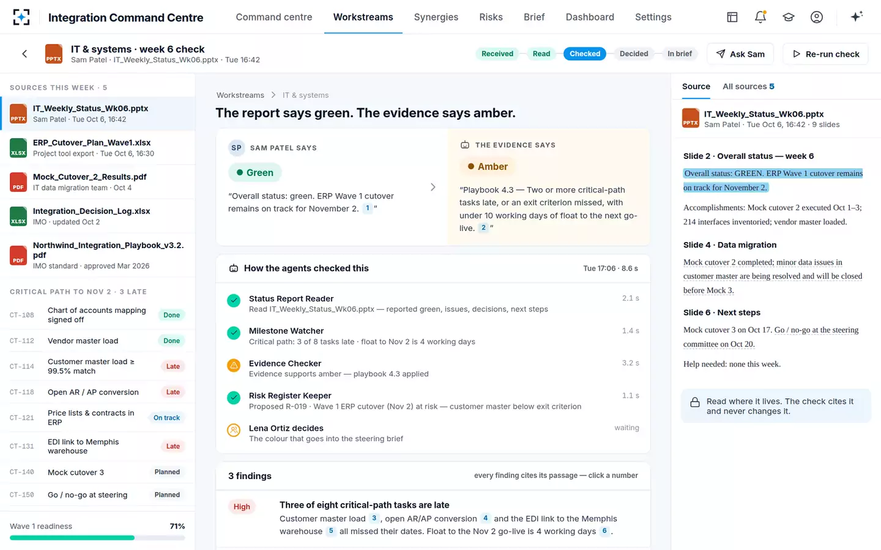Click the Workstreams breadcrumb link
This screenshot has width=881, height=550.
(240, 95)
